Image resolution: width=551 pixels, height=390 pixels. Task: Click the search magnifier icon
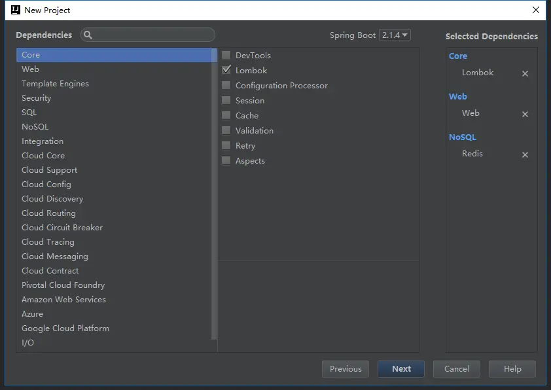(x=88, y=35)
